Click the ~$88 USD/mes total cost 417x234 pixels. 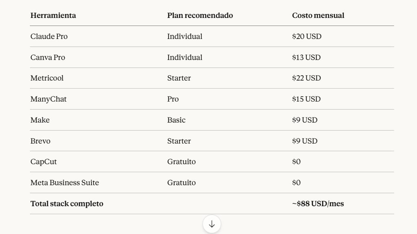[318, 204]
